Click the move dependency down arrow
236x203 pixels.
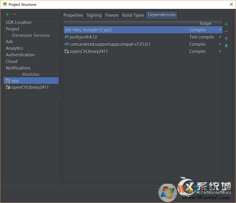[226, 46]
